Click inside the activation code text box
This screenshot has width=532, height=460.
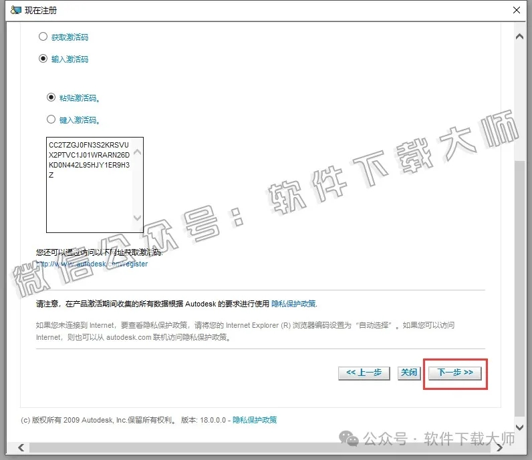[x=95, y=185]
